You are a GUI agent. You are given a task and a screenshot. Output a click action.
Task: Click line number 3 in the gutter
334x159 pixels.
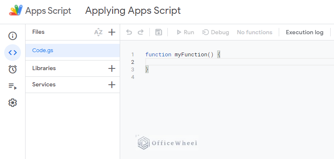(133, 70)
